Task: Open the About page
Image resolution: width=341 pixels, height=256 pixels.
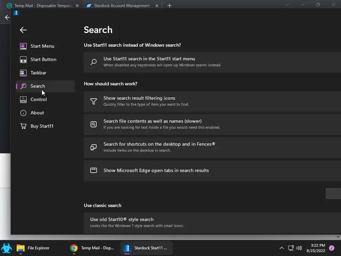Action: pos(45,113)
